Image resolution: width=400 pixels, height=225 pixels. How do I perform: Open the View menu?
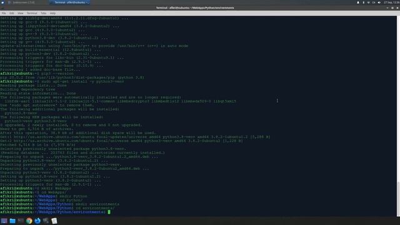point(20,13)
